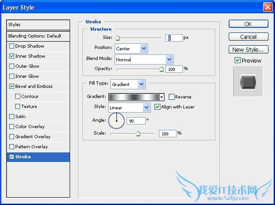Open the Fill Type dropdown
This screenshot has height=205, width=275.
tap(141, 84)
